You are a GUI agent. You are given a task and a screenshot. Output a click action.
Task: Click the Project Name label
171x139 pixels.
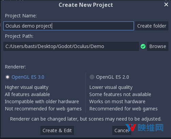click(x=21, y=16)
